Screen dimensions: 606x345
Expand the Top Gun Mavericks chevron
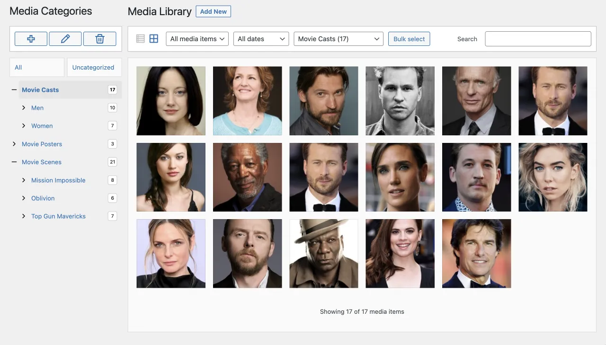point(24,216)
